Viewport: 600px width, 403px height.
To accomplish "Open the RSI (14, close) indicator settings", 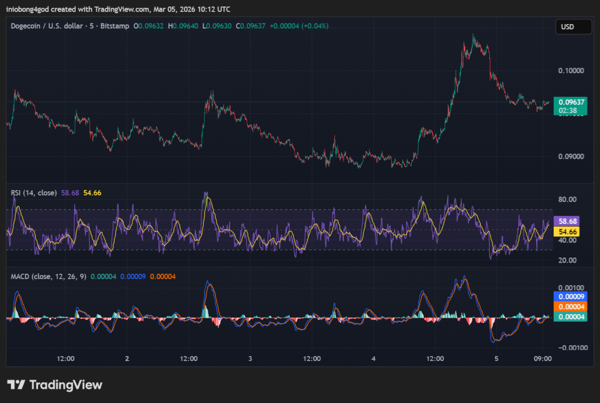I will 33,193.
